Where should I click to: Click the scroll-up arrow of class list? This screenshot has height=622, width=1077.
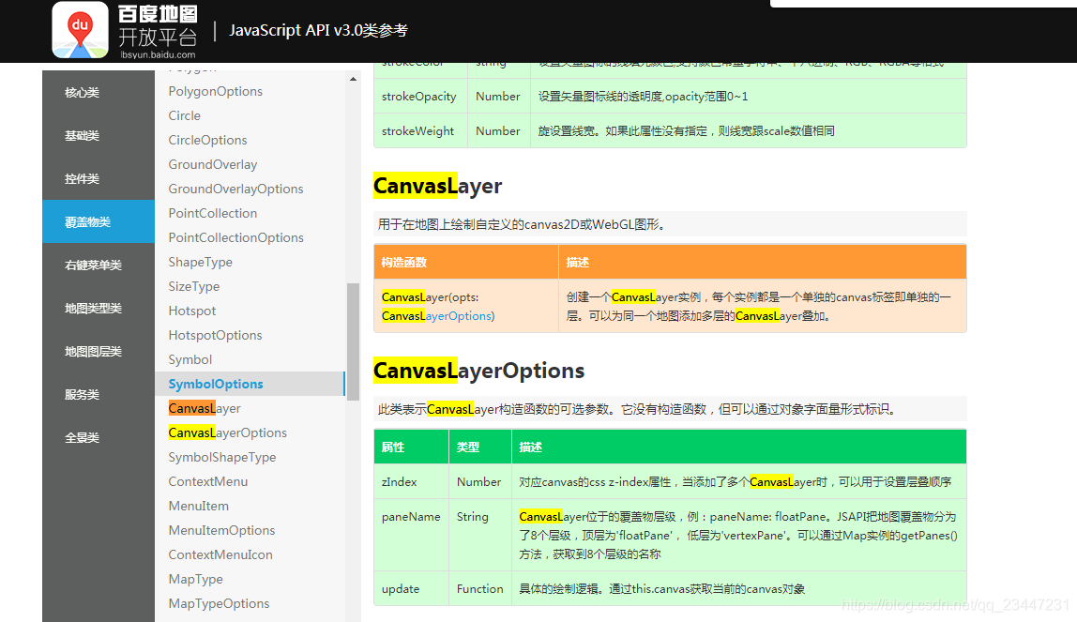(x=353, y=79)
